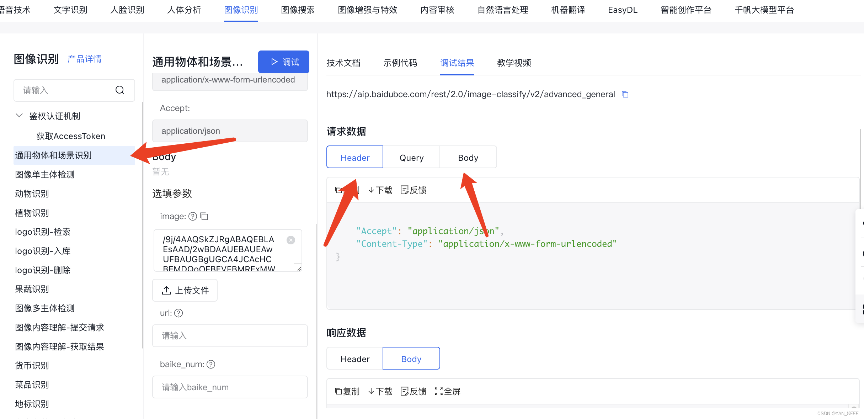This screenshot has width=864, height=419.
Task: Open the 文字识别 top navigation tab
Action: point(70,10)
